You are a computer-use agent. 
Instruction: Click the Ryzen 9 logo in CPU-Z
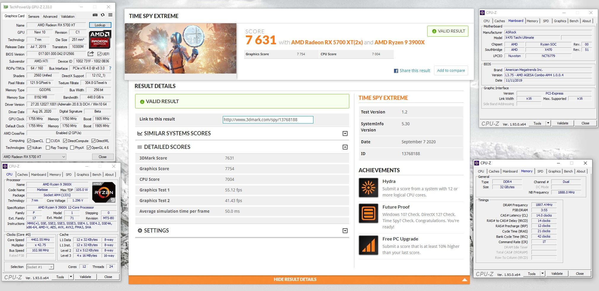tap(104, 192)
